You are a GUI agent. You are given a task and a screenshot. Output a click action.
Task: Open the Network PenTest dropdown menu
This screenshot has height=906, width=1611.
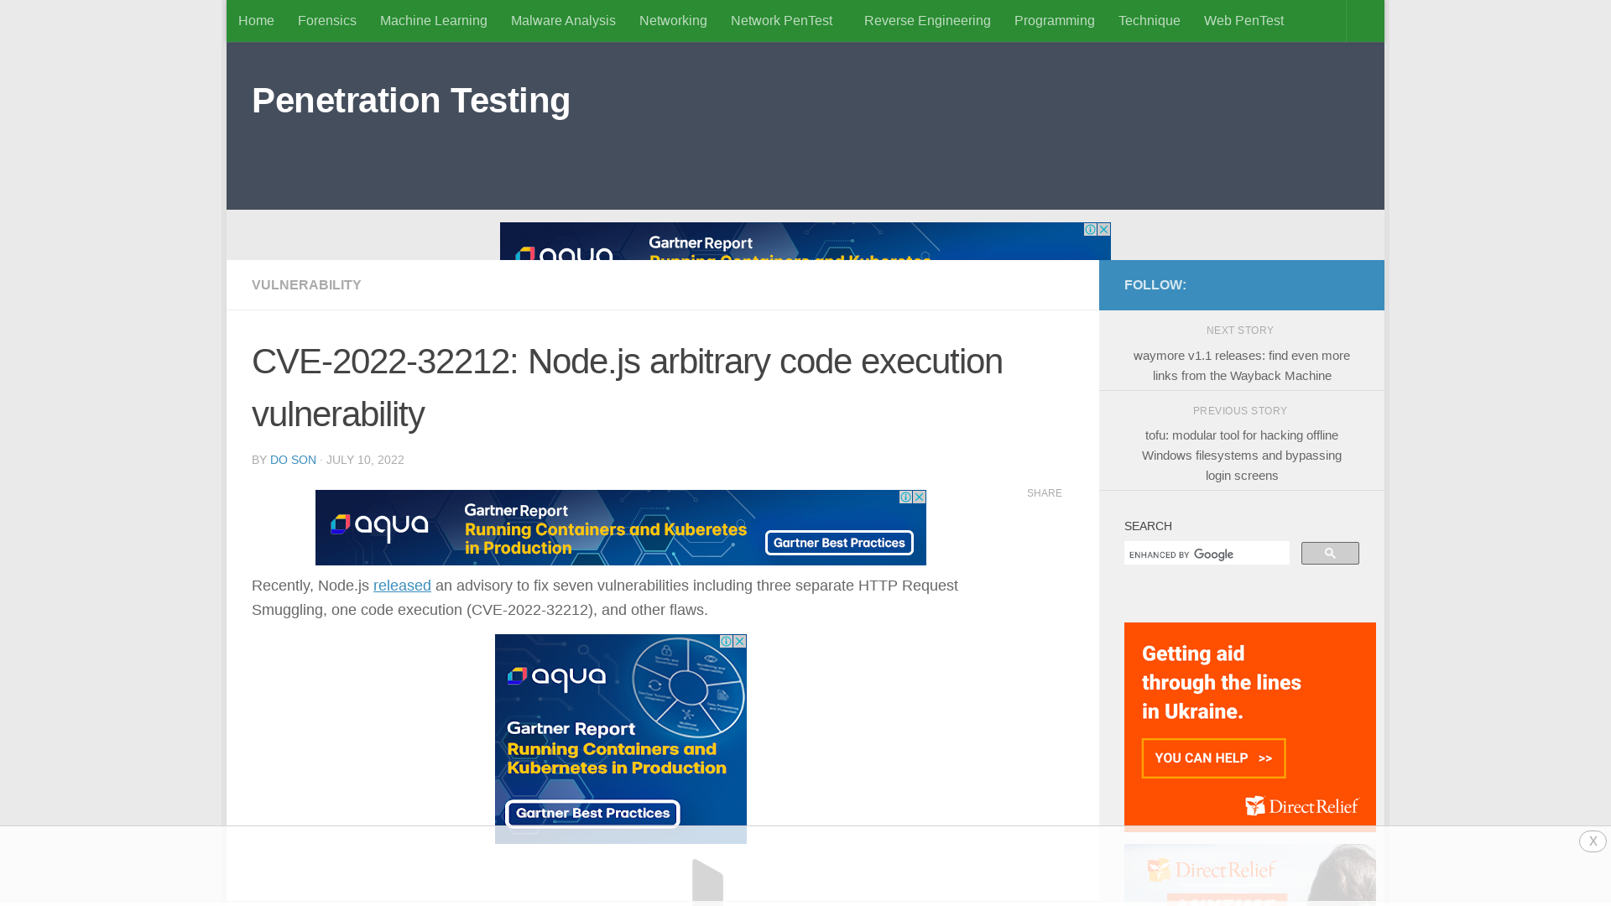pyautogui.click(x=781, y=21)
